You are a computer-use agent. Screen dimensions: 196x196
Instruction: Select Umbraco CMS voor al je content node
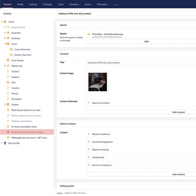(x=27, y=132)
